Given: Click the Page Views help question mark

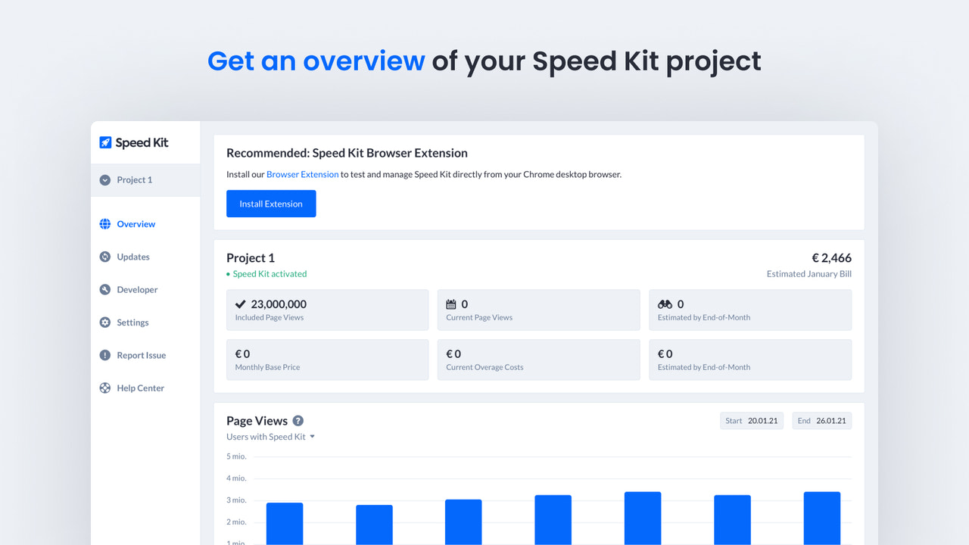Looking at the screenshot, I should (x=298, y=421).
